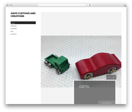Close the browser window with red button

pyautogui.click(x=8, y=5)
